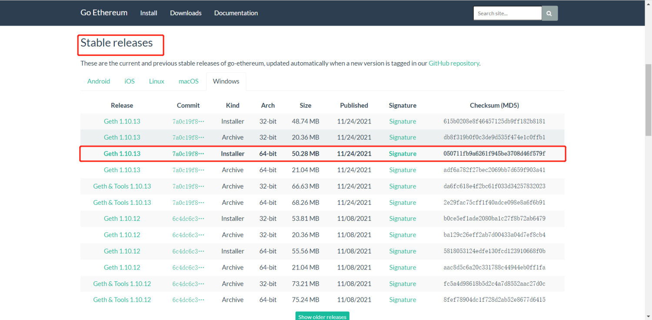Switch to the iOS tab
The image size is (652, 320).
130,81
